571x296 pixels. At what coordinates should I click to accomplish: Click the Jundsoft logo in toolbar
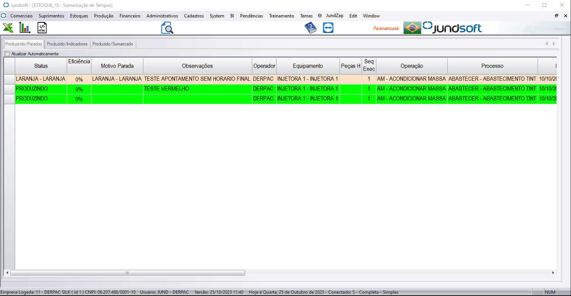(452, 27)
